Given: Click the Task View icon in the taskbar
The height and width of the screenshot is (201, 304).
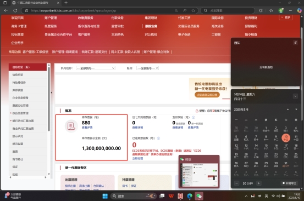Looking at the screenshot, I should pyautogui.click(x=162, y=196).
